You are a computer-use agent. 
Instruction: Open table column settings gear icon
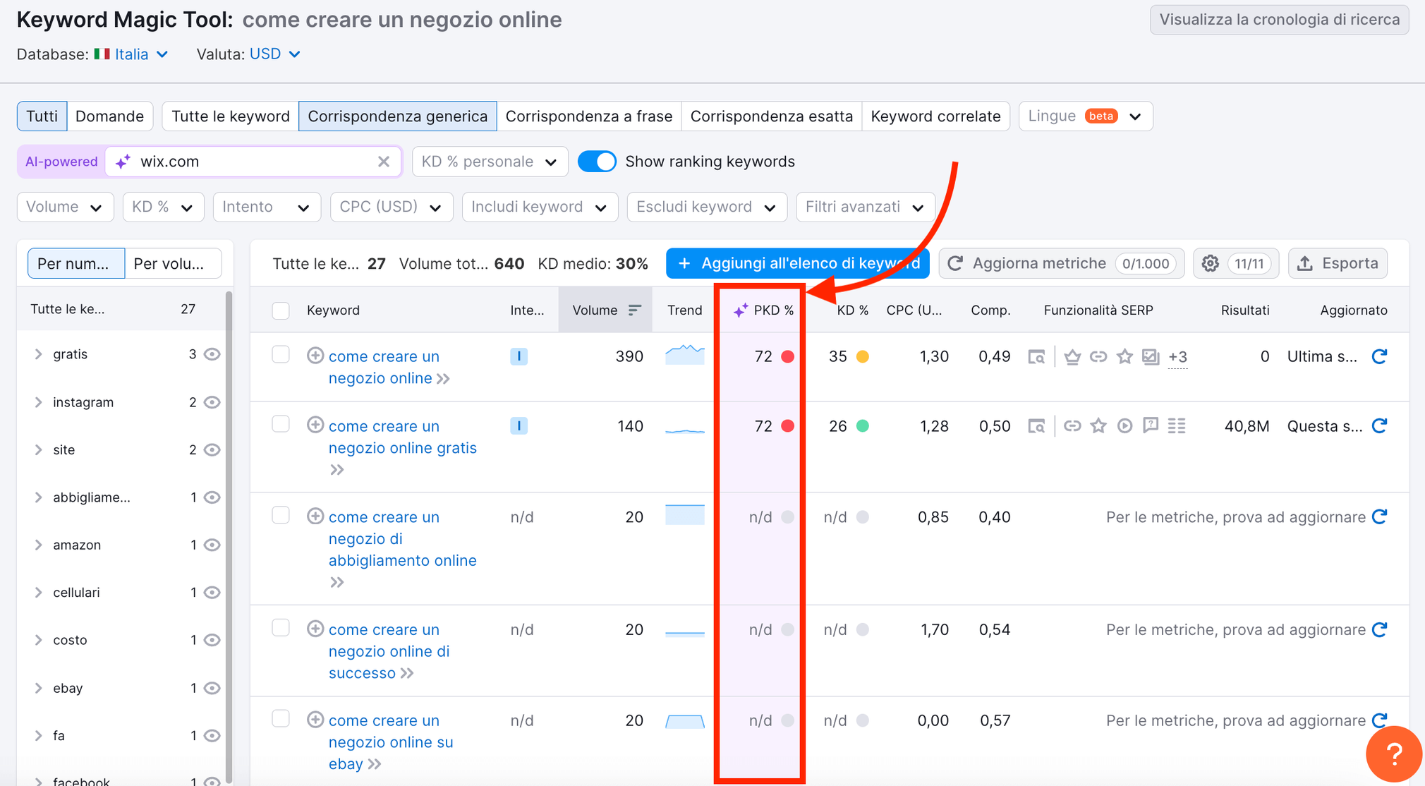1211,264
